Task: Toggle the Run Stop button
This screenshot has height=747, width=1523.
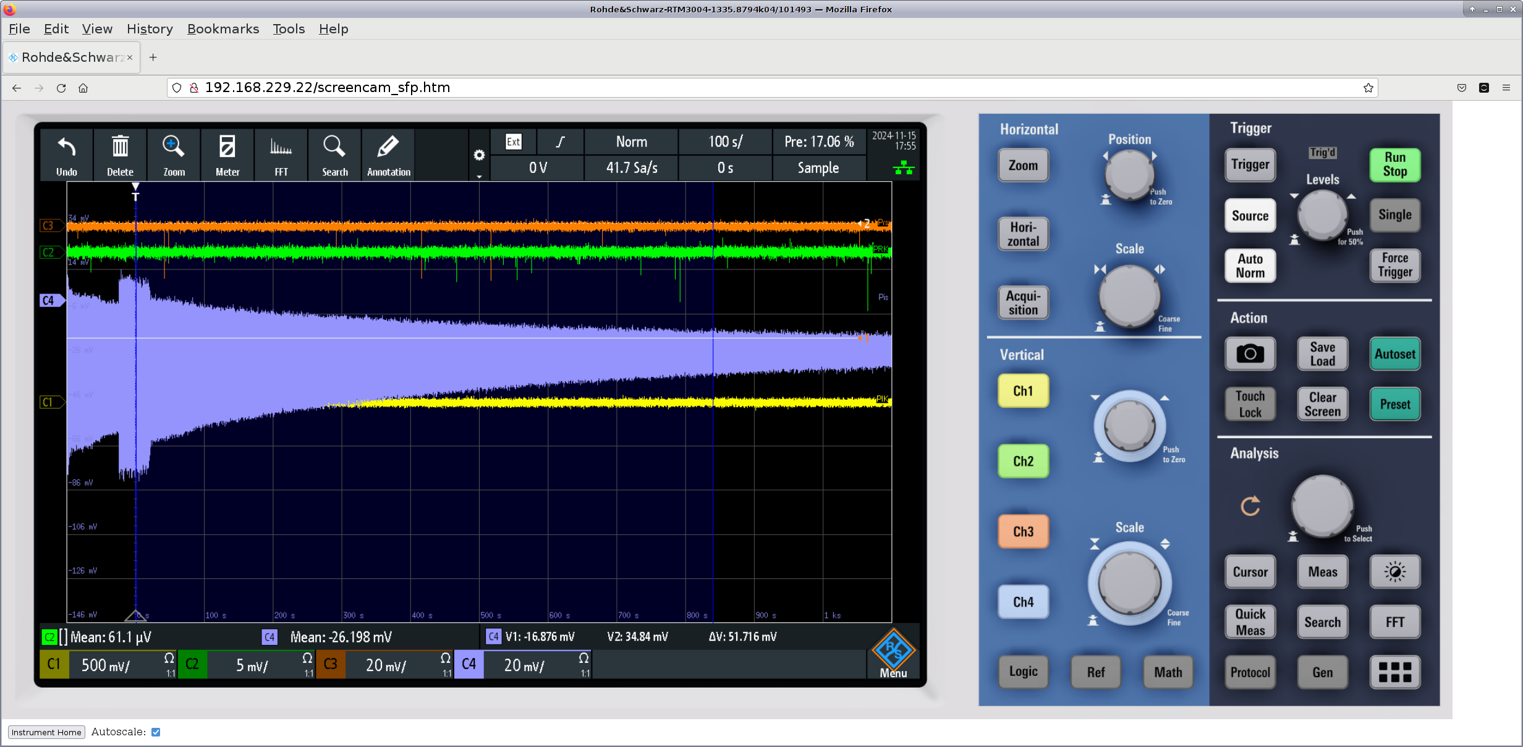Action: pos(1394,164)
